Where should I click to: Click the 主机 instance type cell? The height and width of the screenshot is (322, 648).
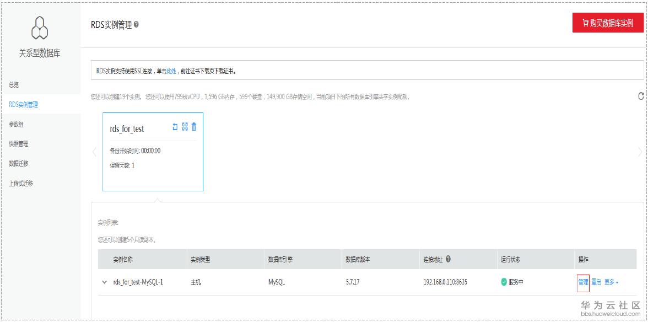(x=196, y=282)
